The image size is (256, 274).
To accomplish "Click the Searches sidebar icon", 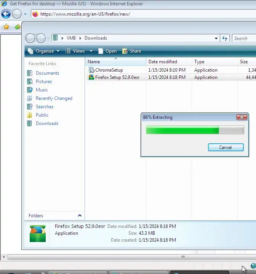I will pos(30,107).
